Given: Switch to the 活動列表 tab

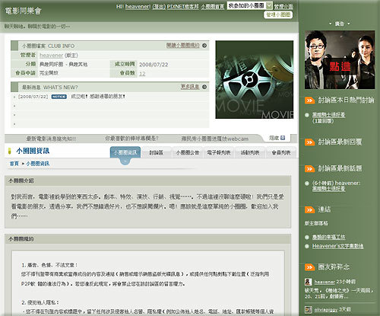Looking at the screenshot, I should (x=250, y=152).
